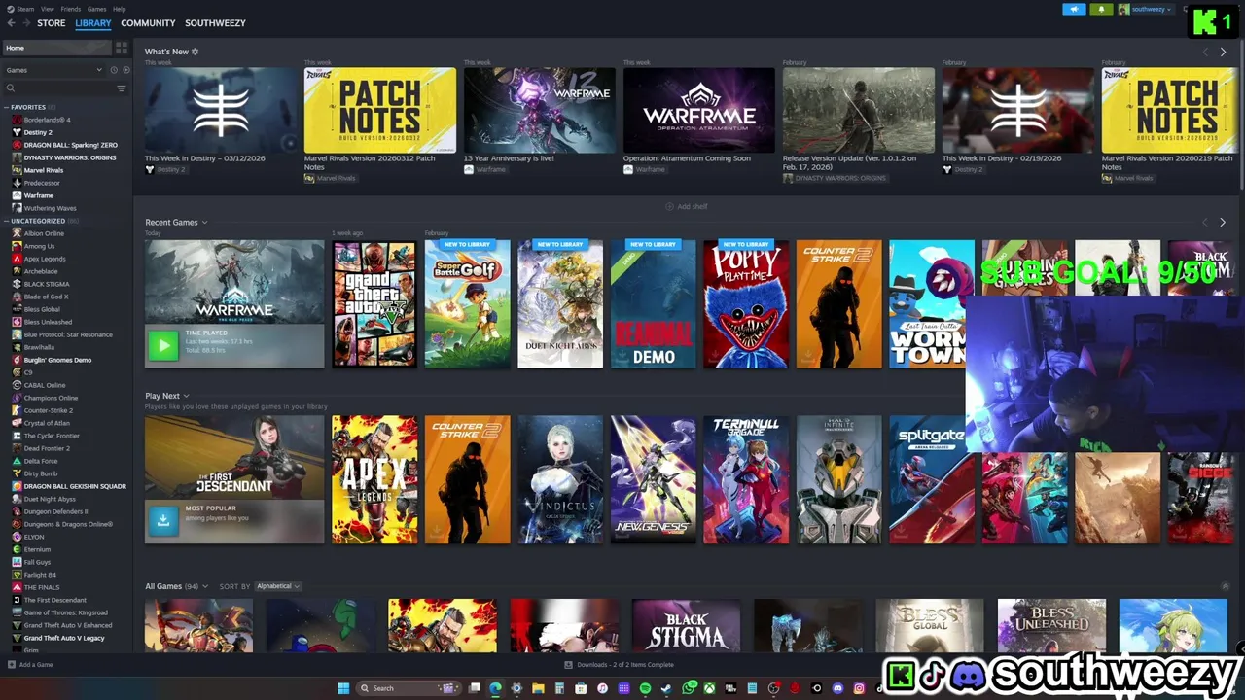Select Warframe in the favorites list
The width and height of the screenshot is (1245, 700).
(x=39, y=195)
